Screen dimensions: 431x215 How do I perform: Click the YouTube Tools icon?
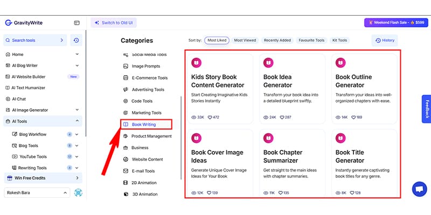(x=15, y=156)
